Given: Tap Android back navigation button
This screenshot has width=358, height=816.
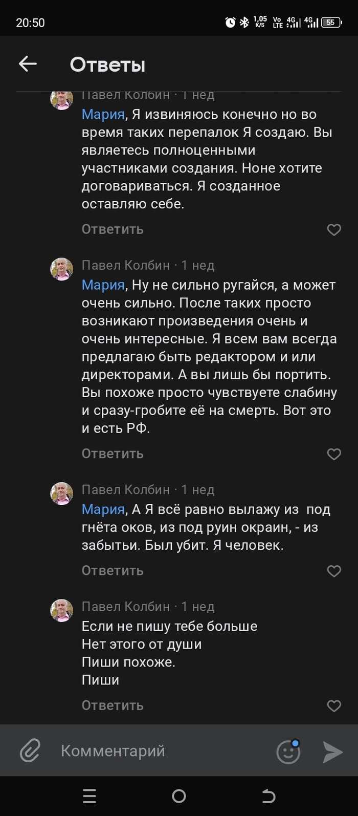Looking at the screenshot, I should tap(268, 796).
